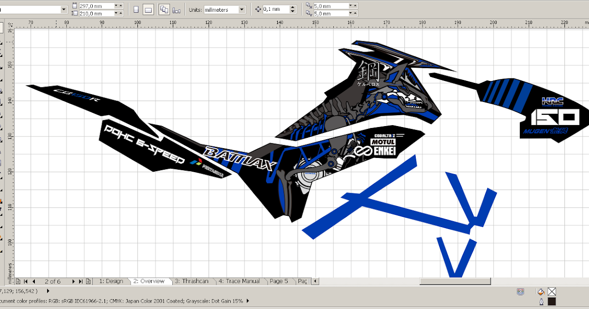Switch to the '4: Trace Manual' page tab
This screenshot has height=309, width=589.
[x=239, y=281]
